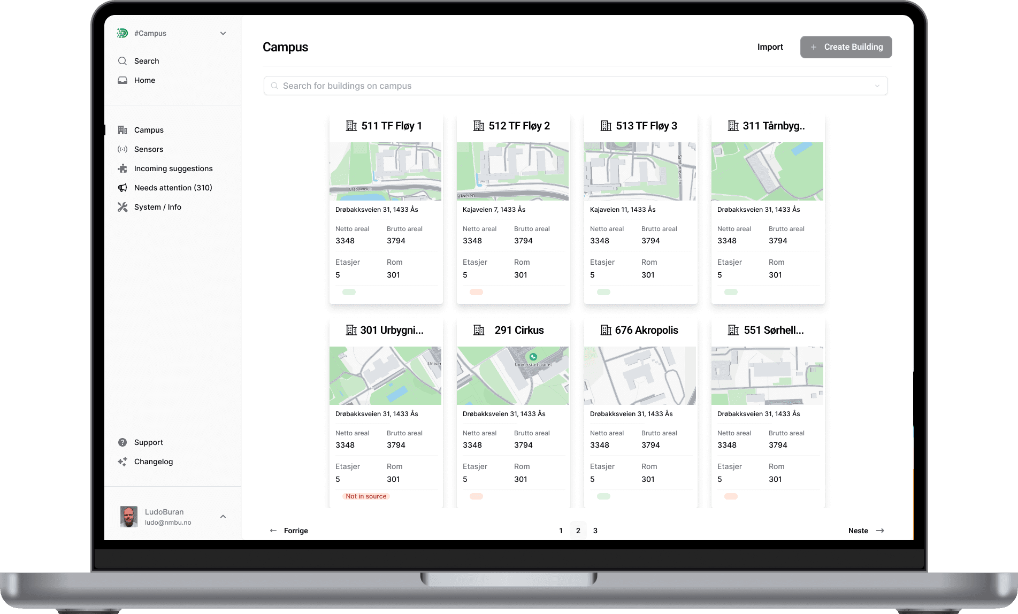Screen dimensions: 1018x614
Task: Click the red status pill on 551 Sørhell...
Action: [x=731, y=496]
